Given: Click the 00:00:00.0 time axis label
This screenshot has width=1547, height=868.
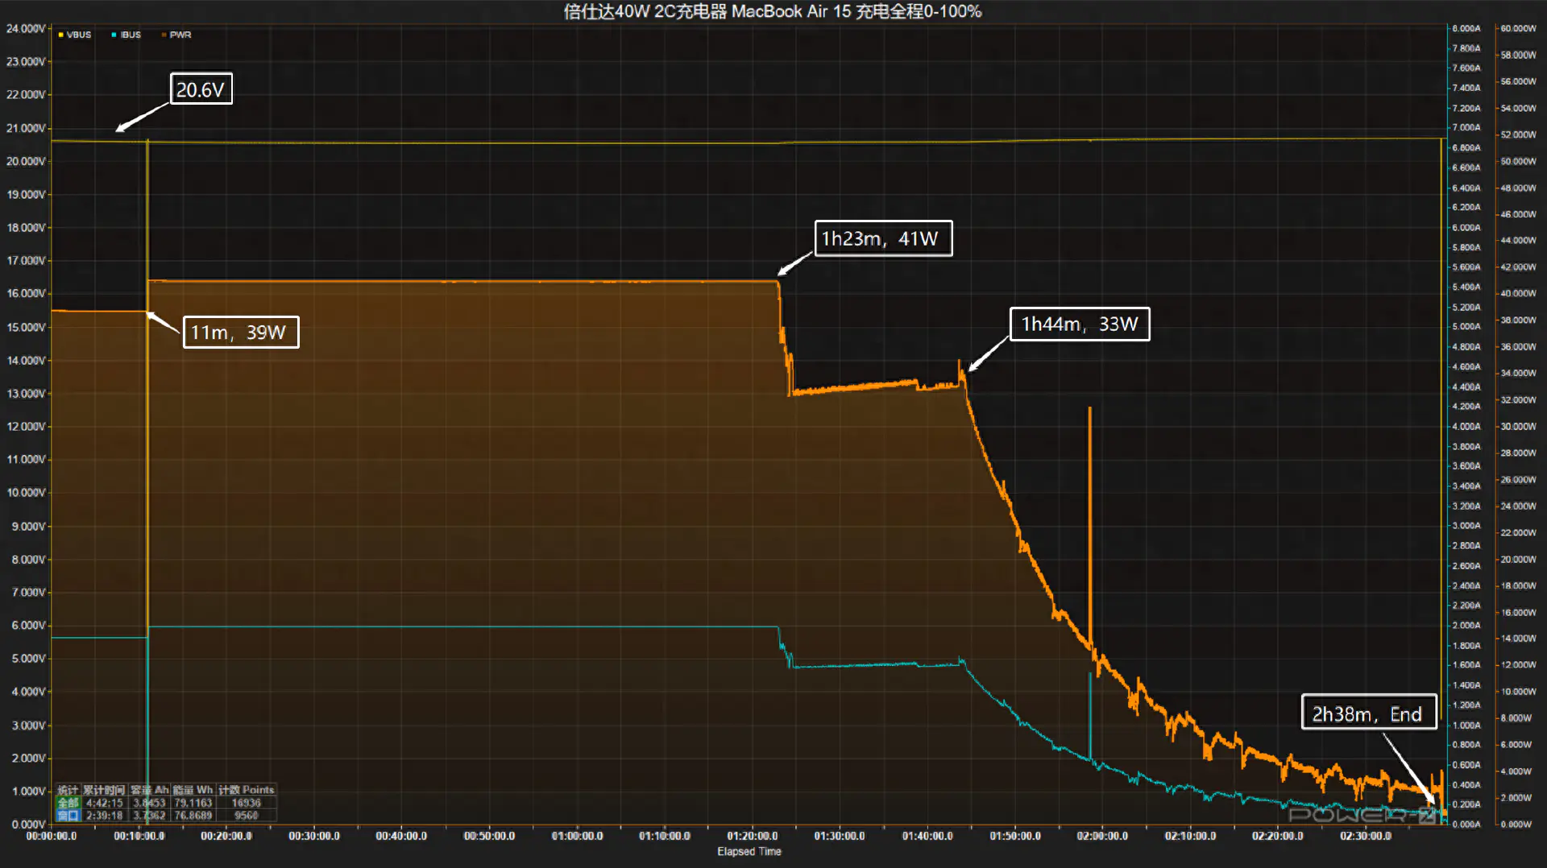Looking at the screenshot, I should click(x=52, y=836).
